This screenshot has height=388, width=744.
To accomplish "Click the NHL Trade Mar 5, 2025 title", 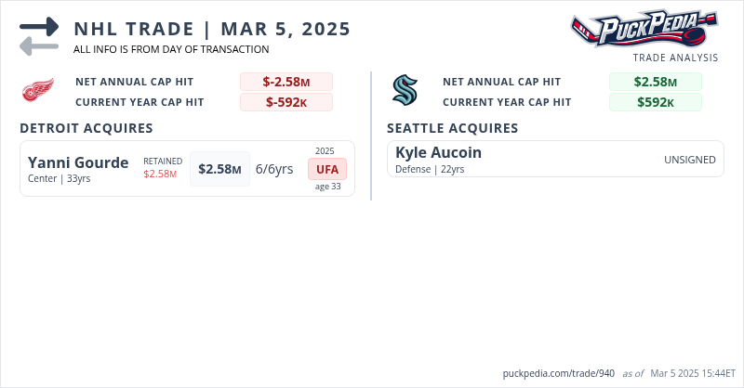I will (x=212, y=29).
